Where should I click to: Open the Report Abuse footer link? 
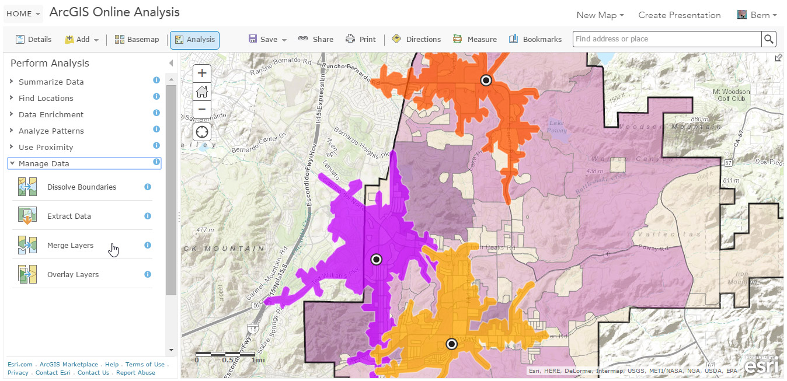point(135,373)
